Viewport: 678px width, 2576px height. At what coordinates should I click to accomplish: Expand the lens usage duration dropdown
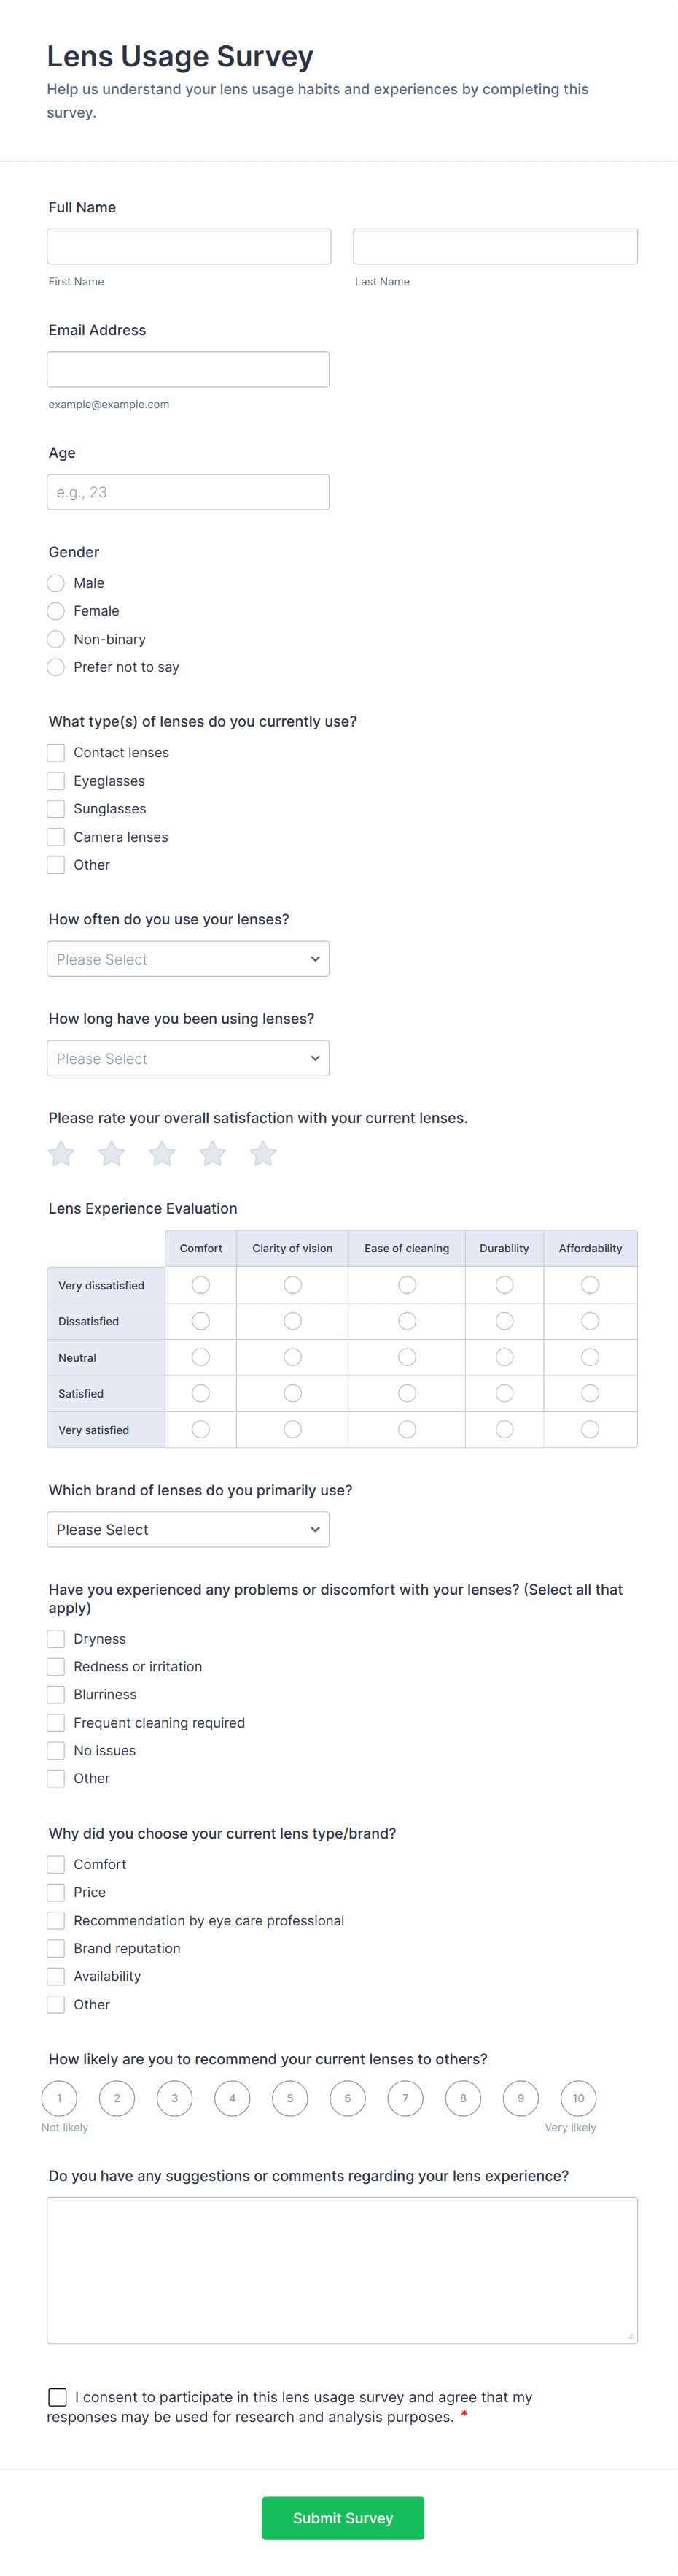coord(187,1058)
